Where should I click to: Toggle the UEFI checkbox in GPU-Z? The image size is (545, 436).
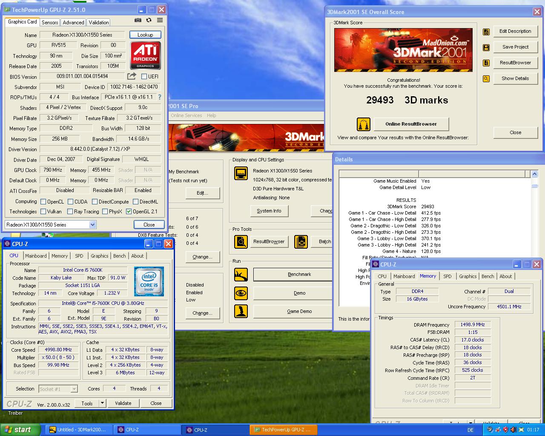click(144, 77)
